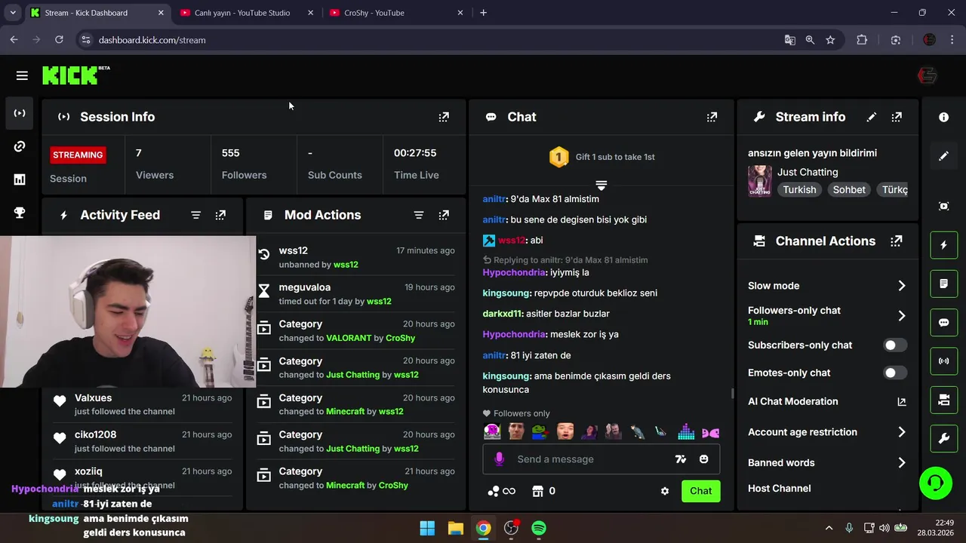The image size is (966, 543).
Task: Toggle Chat widget bubble icon in right sidebar
Action: [943, 323]
